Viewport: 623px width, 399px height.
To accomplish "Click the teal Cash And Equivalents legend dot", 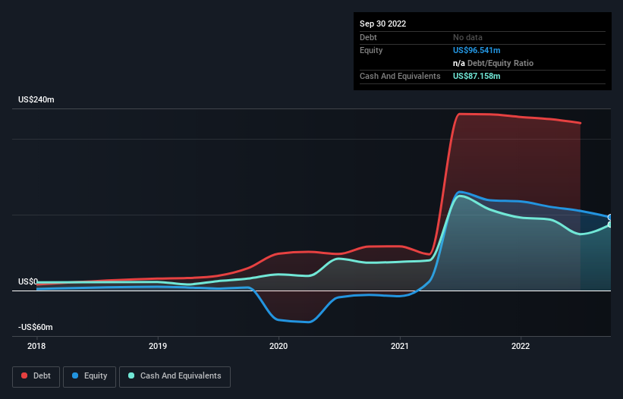I will 131,375.
